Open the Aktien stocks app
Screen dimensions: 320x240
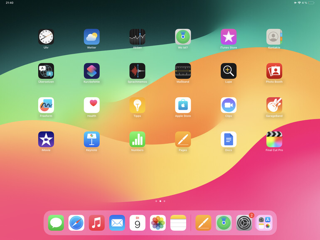point(137,37)
